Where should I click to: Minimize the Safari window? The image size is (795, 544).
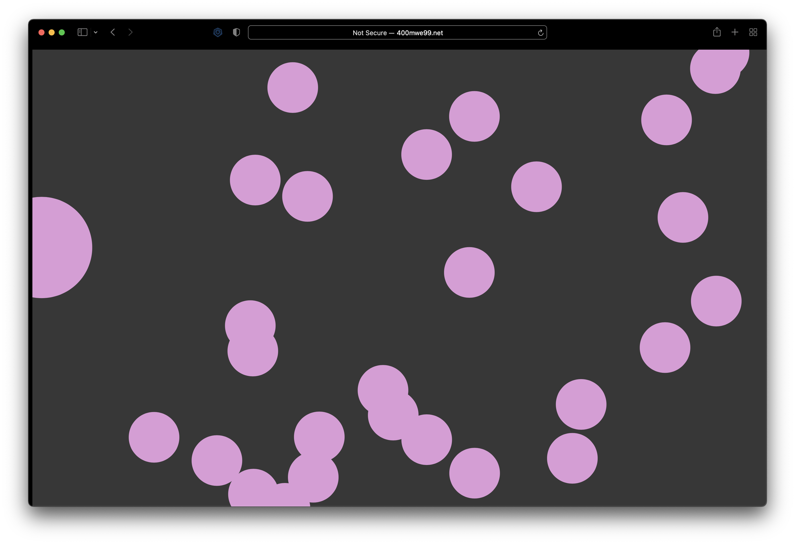click(x=52, y=32)
